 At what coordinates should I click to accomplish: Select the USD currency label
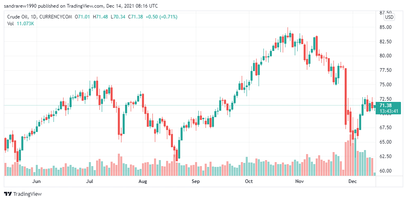click(389, 17)
